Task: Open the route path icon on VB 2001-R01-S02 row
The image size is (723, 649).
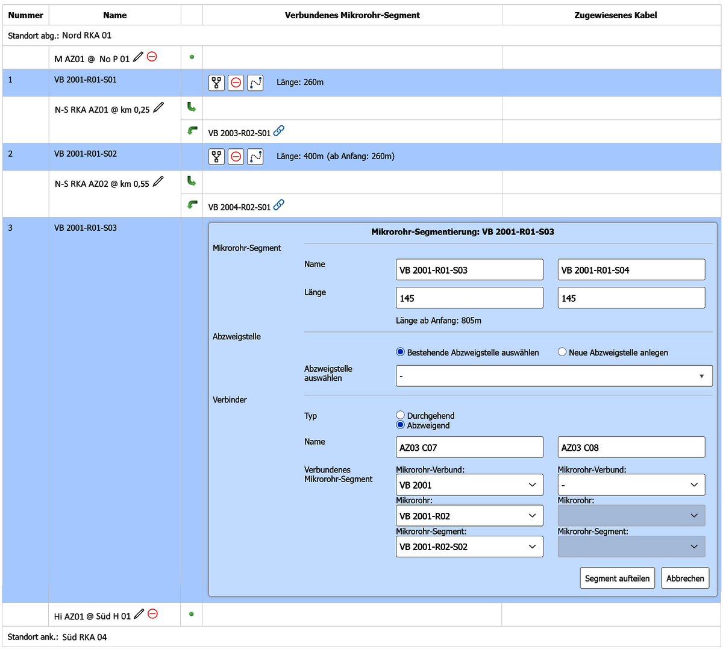Action: [255, 156]
